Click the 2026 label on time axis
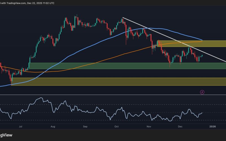The height and width of the screenshot is (141, 226). (x=212, y=127)
